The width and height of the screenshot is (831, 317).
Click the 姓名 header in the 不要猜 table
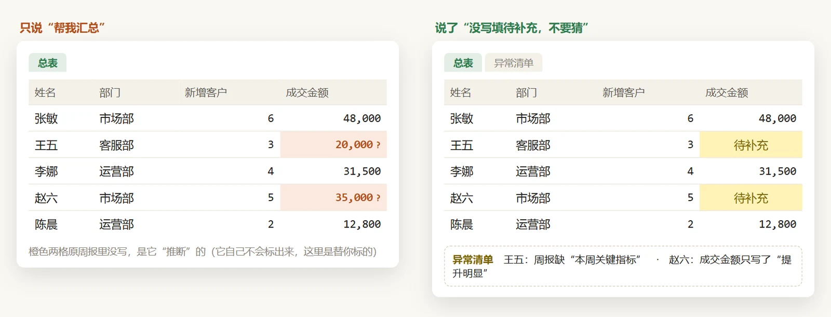pos(461,93)
